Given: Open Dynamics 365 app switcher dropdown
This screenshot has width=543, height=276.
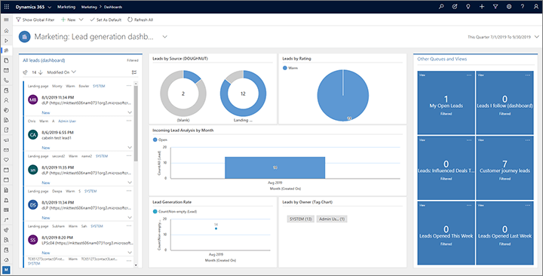Looking at the screenshot, I should [x=50, y=7].
